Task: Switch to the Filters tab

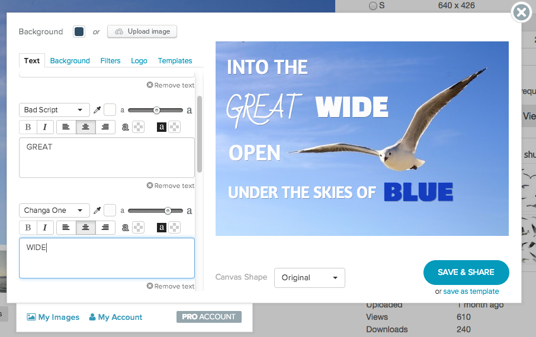Action: [110, 61]
